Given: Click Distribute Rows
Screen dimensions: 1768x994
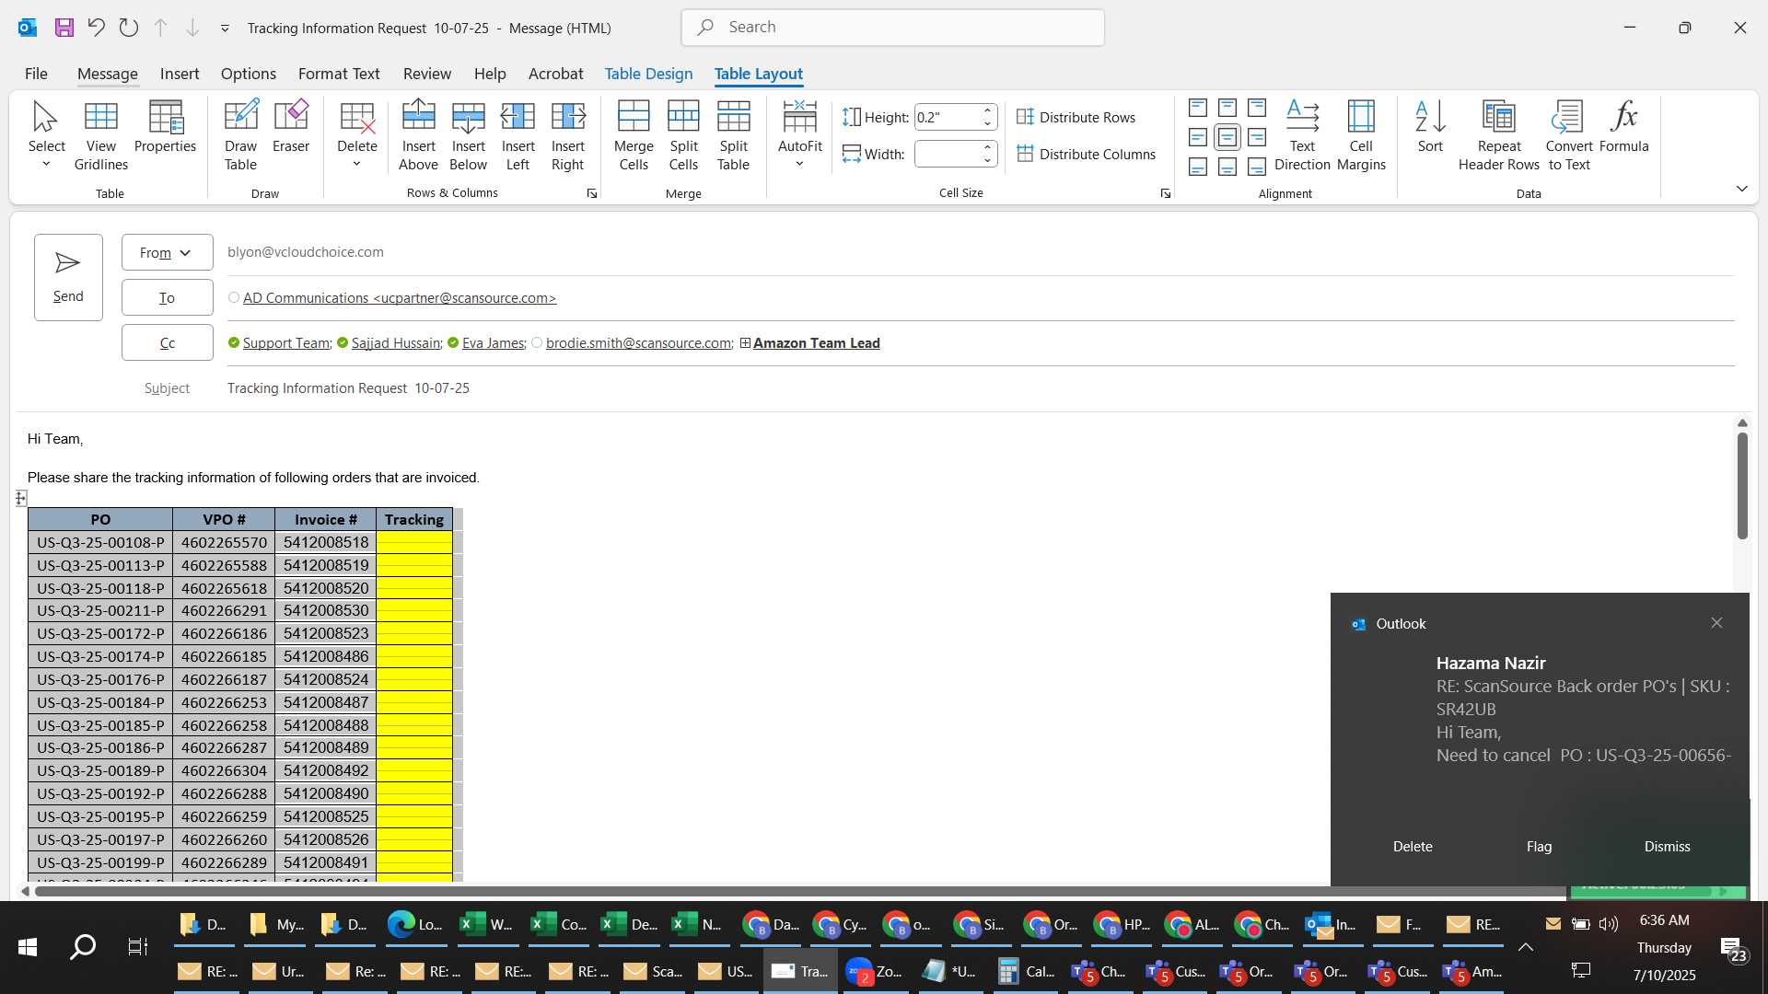Looking at the screenshot, I should click(x=1076, y=117).
